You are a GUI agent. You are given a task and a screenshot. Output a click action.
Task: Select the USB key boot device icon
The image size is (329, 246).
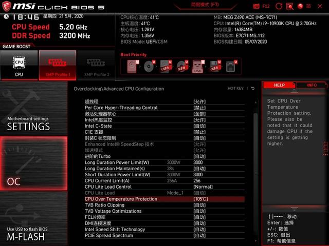[x=198, y=66]
